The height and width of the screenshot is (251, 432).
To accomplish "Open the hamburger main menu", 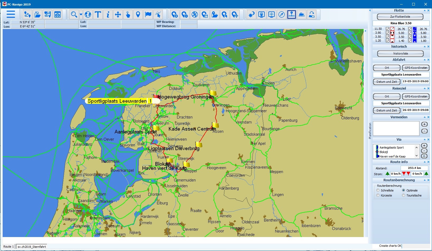I will tap(11, 14).
